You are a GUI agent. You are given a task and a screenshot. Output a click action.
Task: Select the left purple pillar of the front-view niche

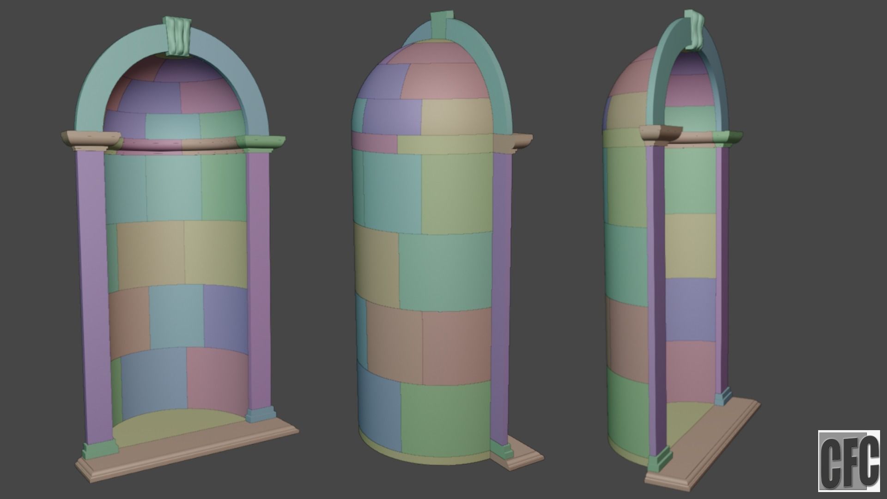coord(94,298)
